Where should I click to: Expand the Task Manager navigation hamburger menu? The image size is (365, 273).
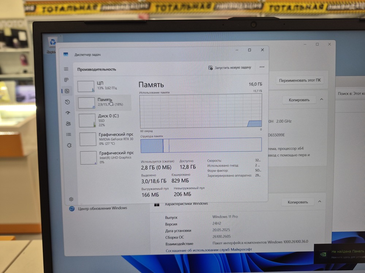(66, 69)
